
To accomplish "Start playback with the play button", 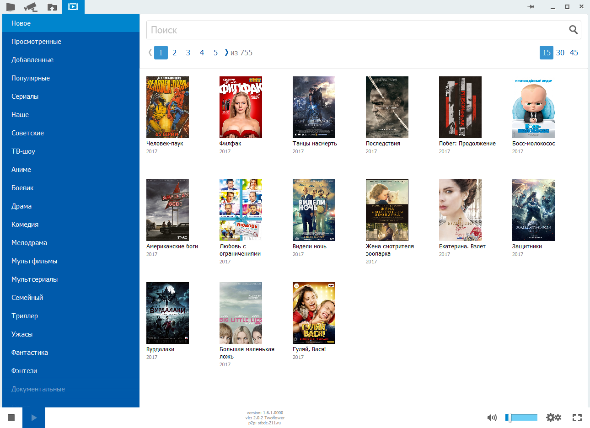I will [34, 417].
